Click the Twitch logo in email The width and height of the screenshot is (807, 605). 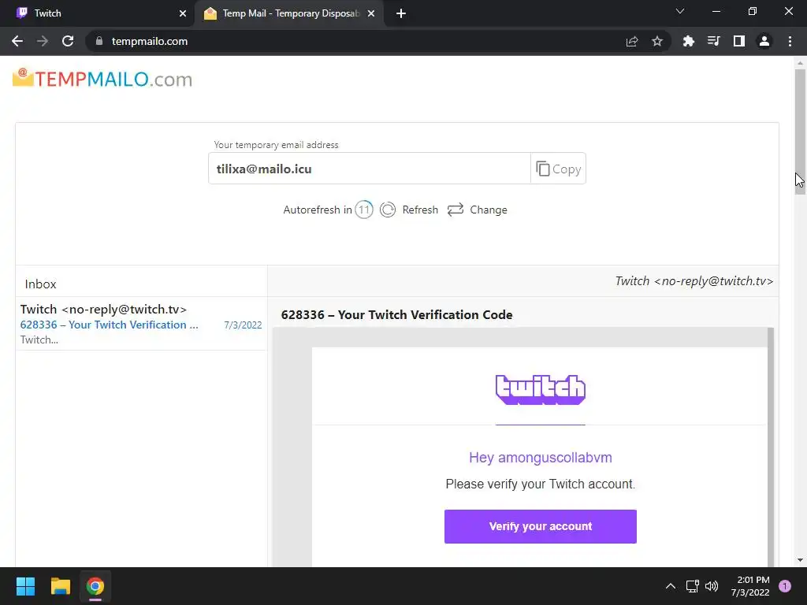pos(541,389)
